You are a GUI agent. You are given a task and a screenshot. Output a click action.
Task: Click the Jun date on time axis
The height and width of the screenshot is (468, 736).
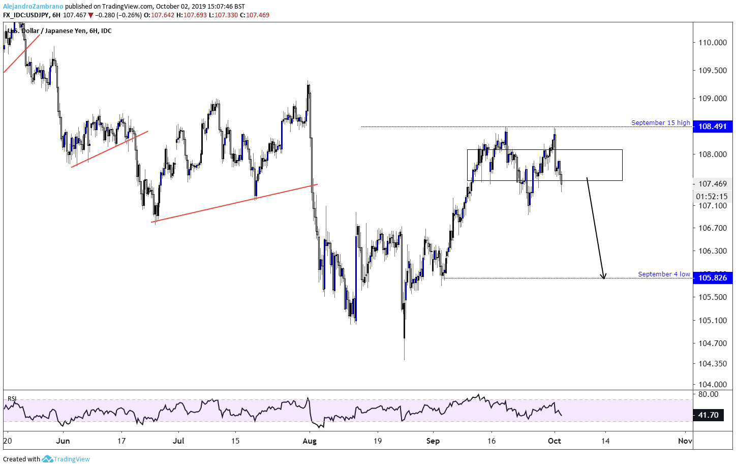click(x=63, y=441)
